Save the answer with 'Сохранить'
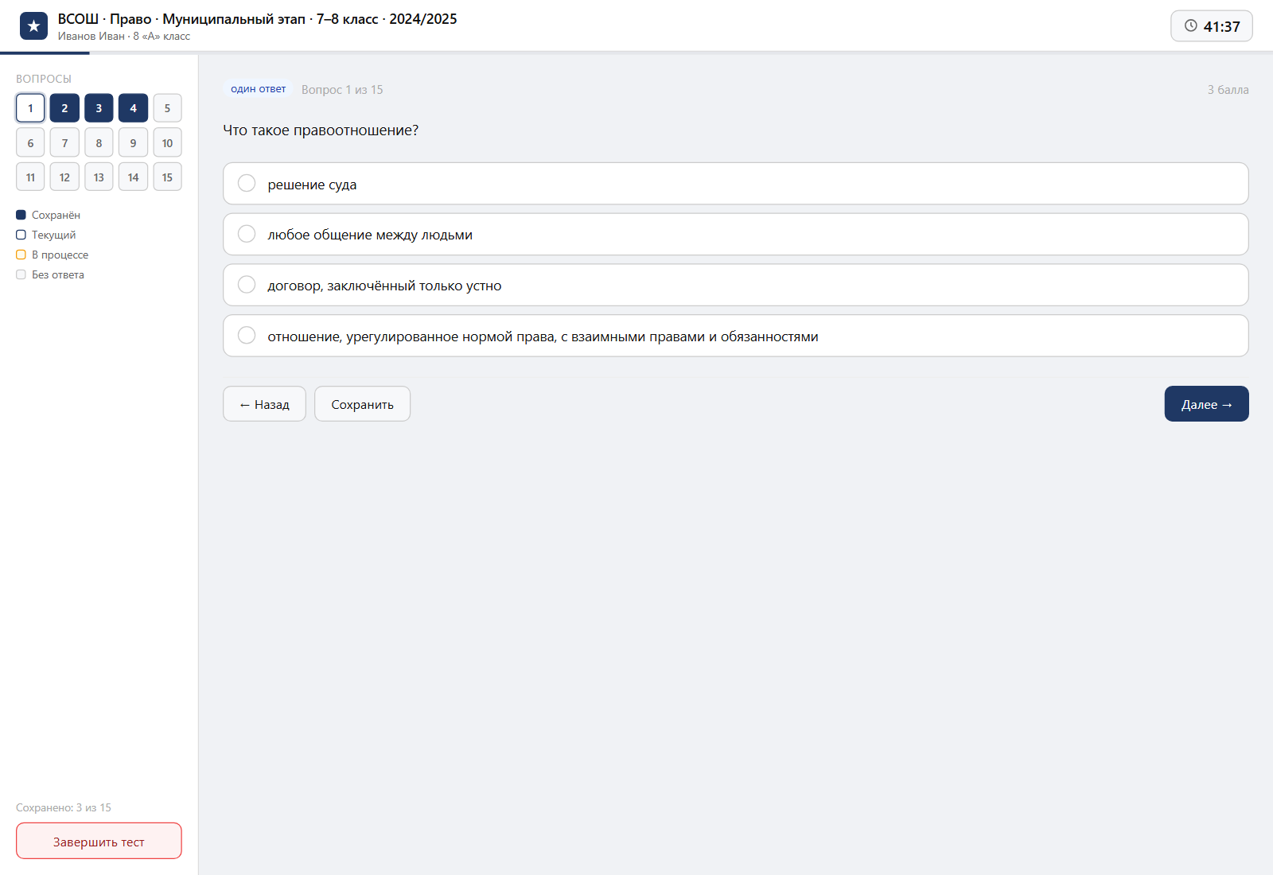This screenshot has height=875, width=1273. [362, 404]
